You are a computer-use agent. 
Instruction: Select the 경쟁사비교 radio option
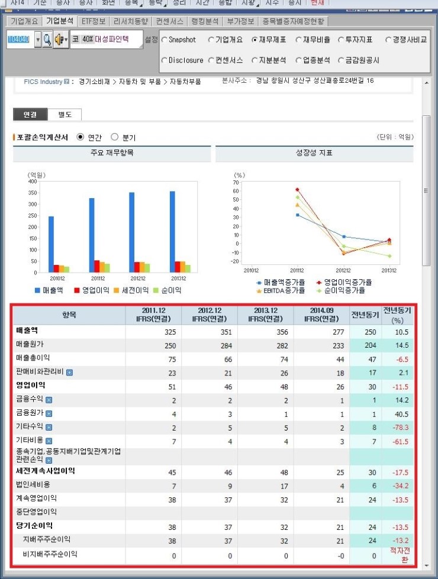pos(388,40)
